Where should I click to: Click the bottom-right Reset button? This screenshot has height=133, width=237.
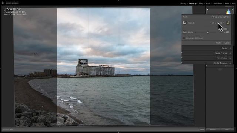click(227, 129)
